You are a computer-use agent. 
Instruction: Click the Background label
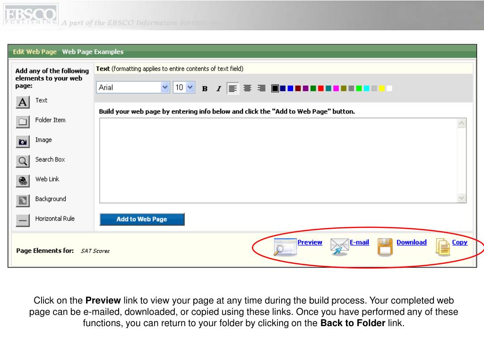coord(51,199)
